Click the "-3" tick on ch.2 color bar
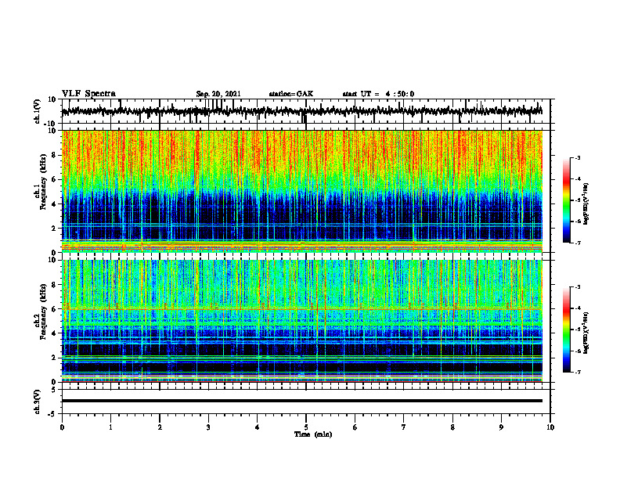620x479 pixels. 578,287
